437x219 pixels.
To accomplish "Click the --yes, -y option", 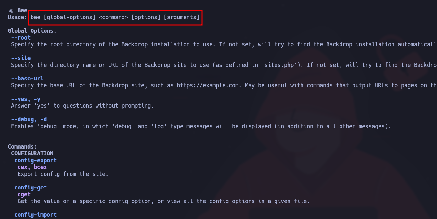I will (x=26, y=99).
